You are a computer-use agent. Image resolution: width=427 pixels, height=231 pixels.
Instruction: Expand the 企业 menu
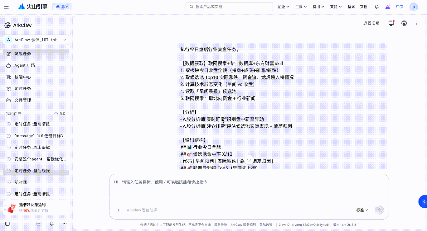tap(284, 7)
